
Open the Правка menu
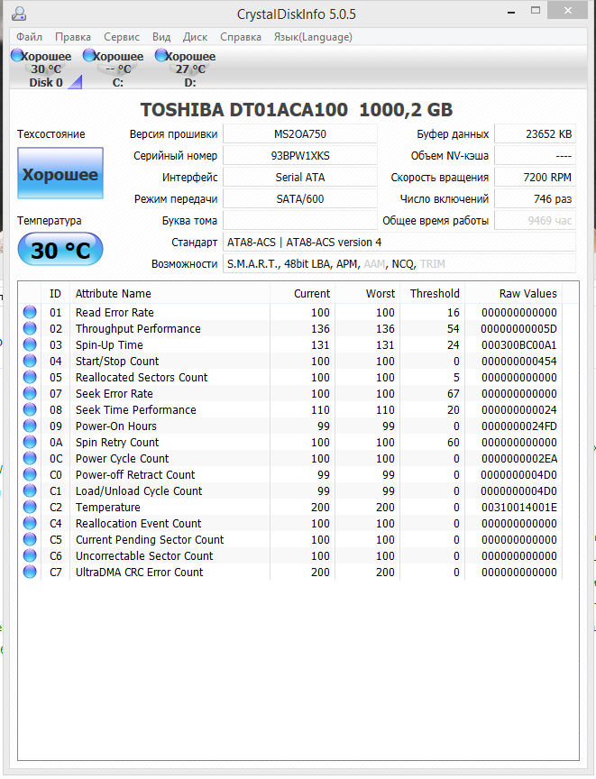(x=73, y=37)
